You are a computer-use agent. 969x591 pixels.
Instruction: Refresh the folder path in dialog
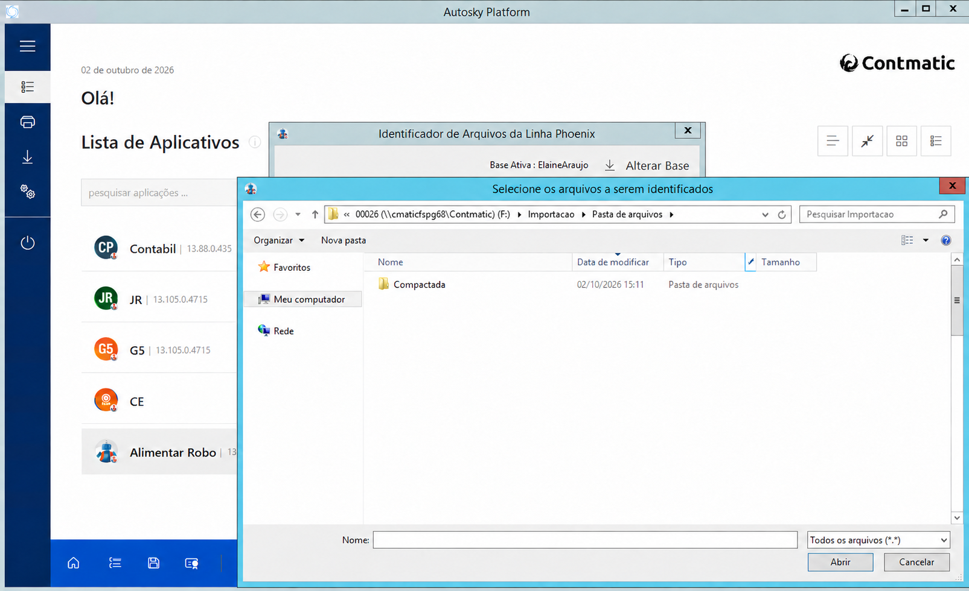[782, 215]
